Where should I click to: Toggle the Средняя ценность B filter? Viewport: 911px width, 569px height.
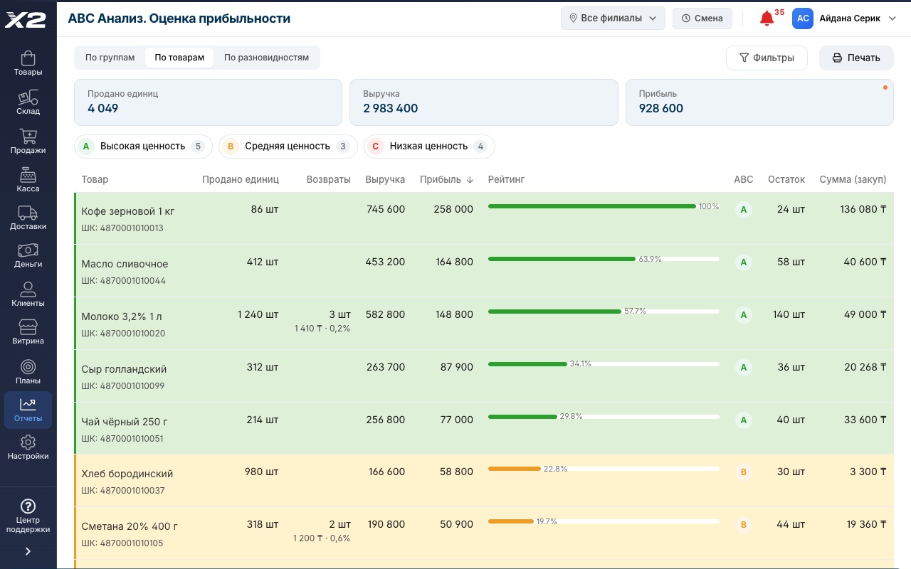click(288, 147)
